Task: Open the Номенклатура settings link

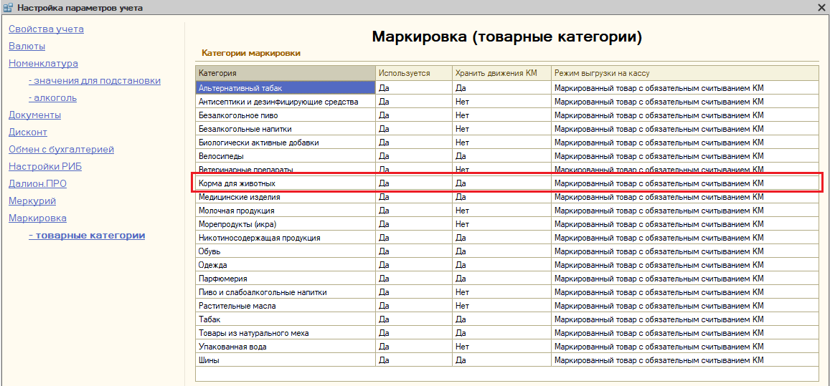Action: tap(43, 64)
